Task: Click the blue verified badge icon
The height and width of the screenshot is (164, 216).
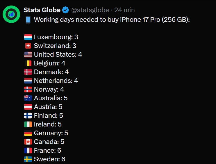Action: click(x=66, y=10)
